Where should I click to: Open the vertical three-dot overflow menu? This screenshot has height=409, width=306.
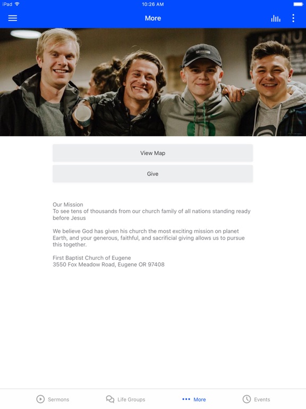click(x=293, y=18)
